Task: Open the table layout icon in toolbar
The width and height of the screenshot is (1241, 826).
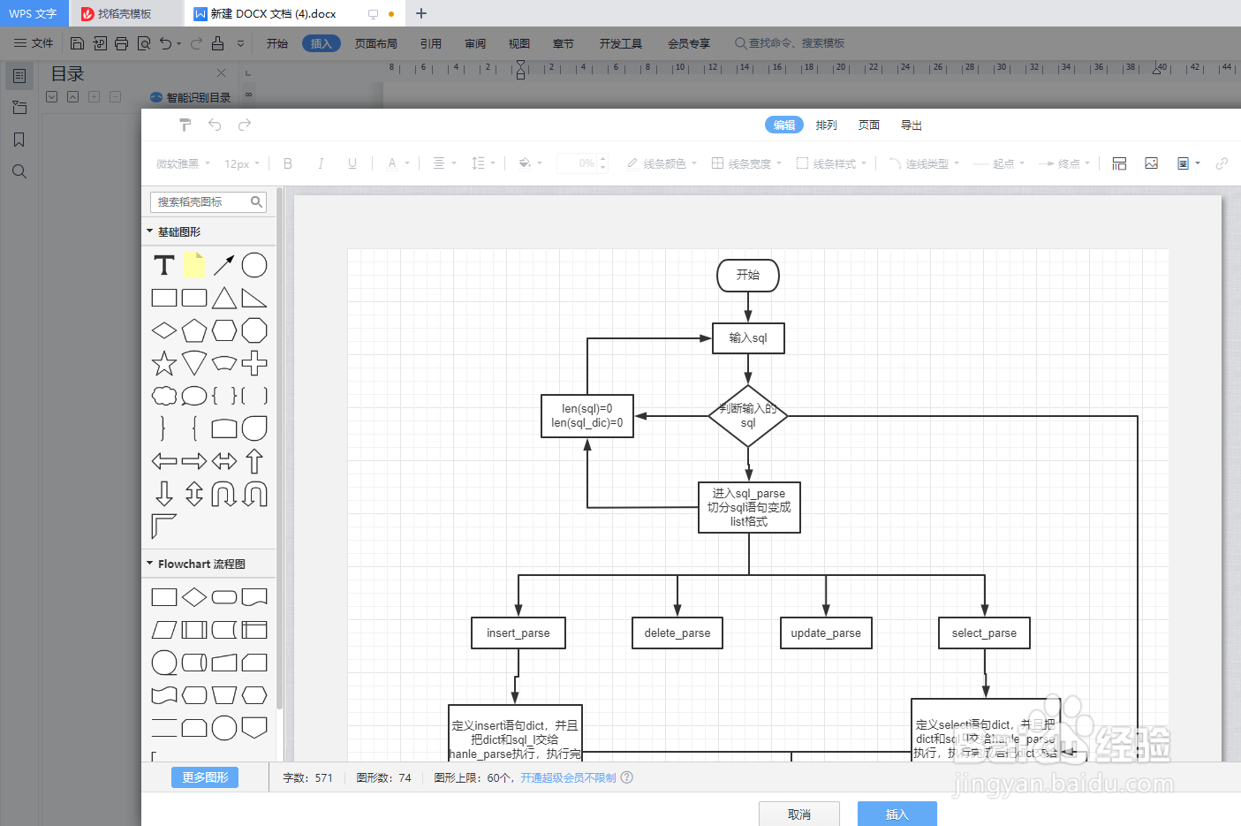Action: (x=1119, y=163)
